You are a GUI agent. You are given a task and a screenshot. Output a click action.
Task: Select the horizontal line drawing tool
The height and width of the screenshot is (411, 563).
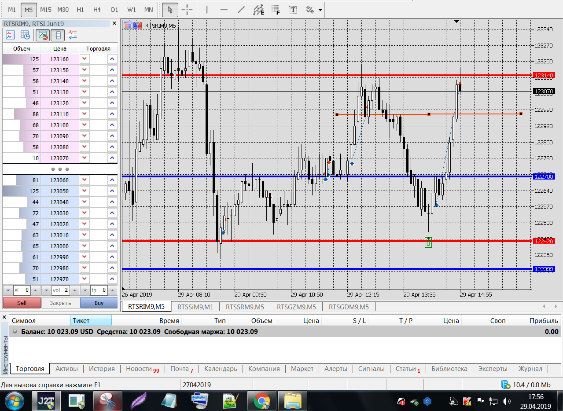224,9
